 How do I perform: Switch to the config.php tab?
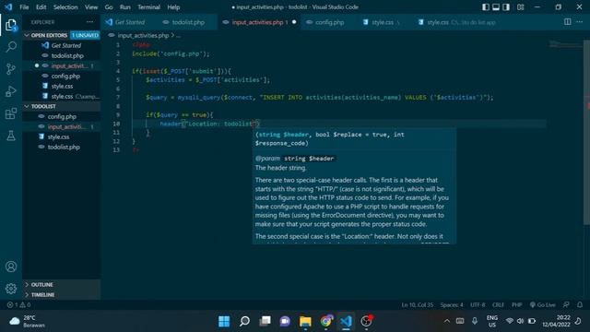pos(329,22)
